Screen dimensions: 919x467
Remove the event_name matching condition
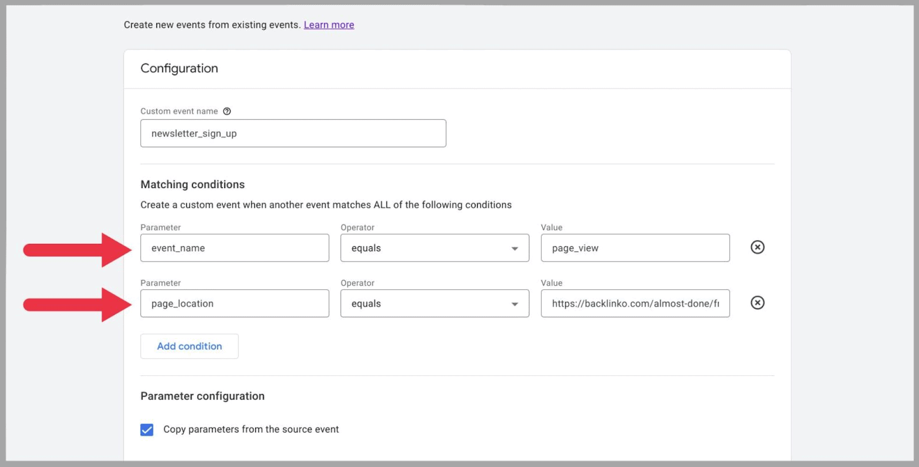[757, 247]
